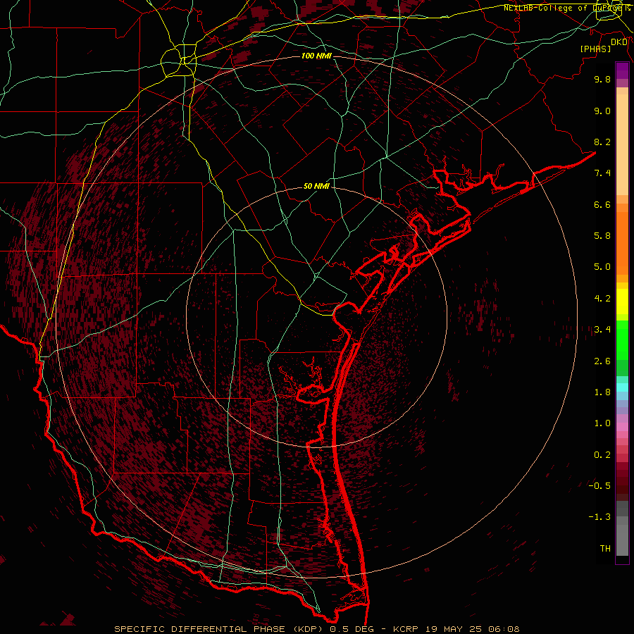Pick the bright green segment of the color bar

tap(622, 339)
